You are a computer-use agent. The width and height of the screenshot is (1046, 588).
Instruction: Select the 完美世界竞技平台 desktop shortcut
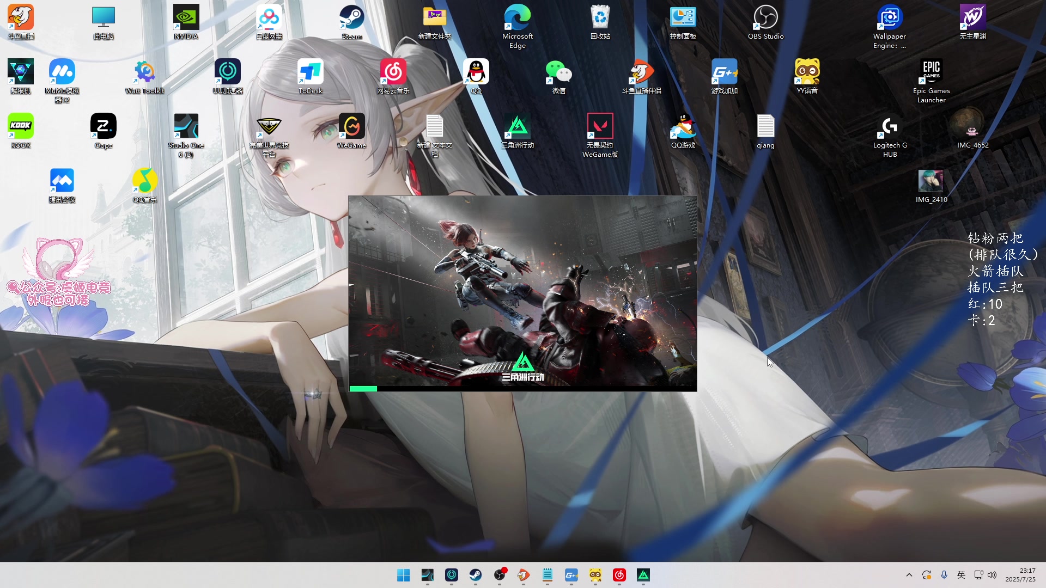269,136
